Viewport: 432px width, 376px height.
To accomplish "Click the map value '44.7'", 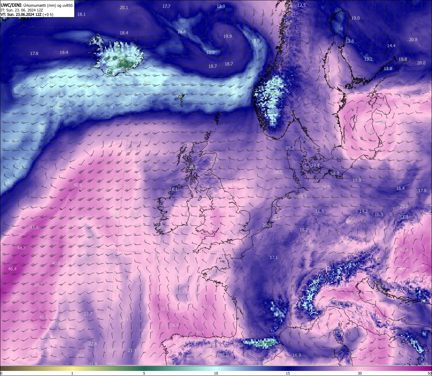I will pos(21,248).
